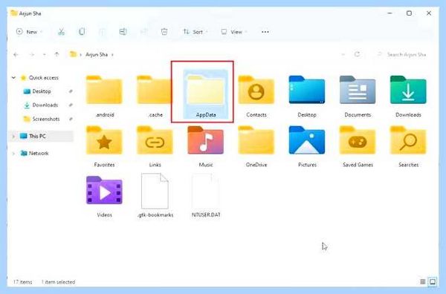
Task: Unpin Downloads from Quick access
Action: pyautogui.click(x=71, y=105)
